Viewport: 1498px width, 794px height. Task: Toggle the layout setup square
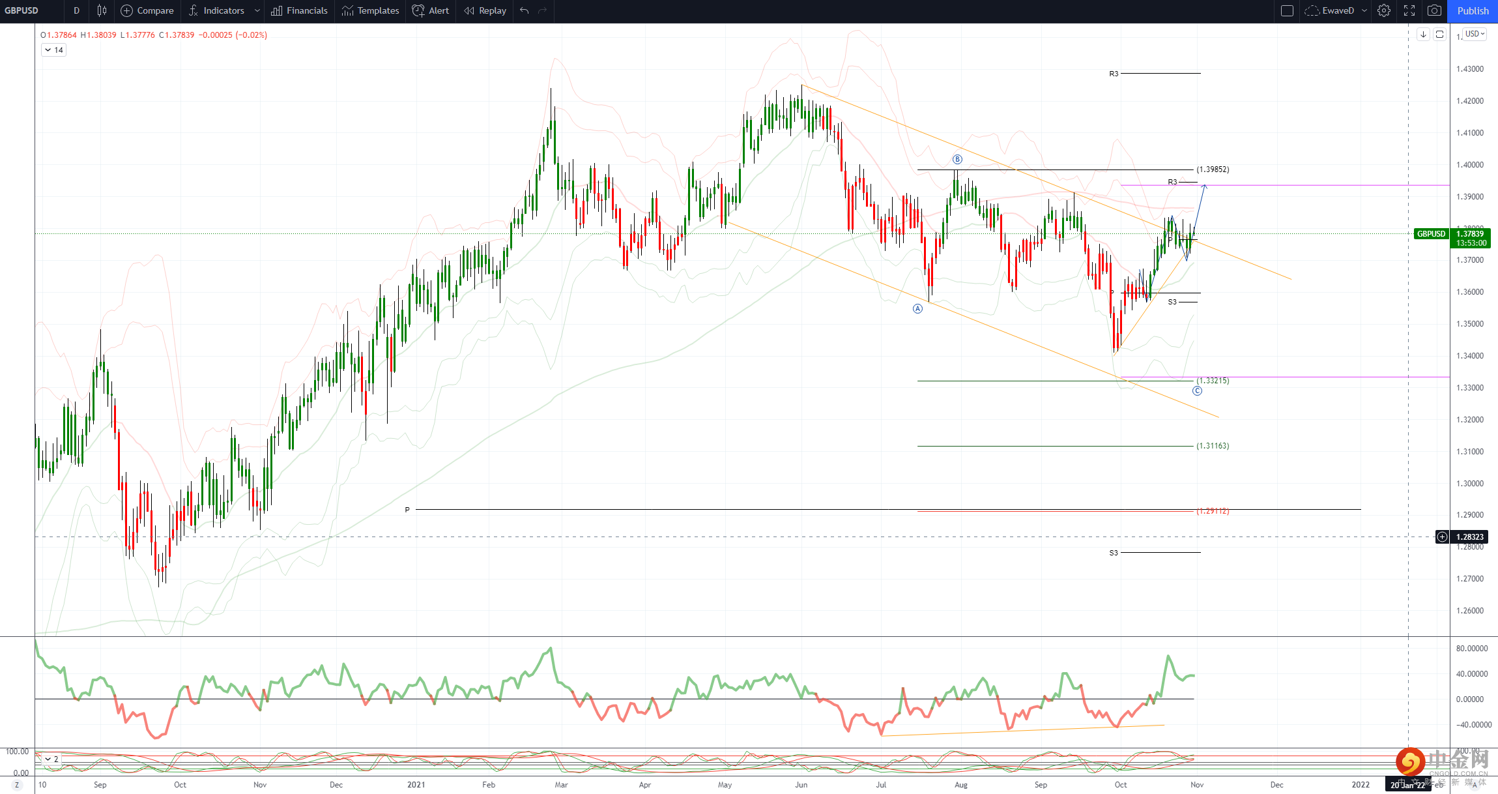(1287, 10)
